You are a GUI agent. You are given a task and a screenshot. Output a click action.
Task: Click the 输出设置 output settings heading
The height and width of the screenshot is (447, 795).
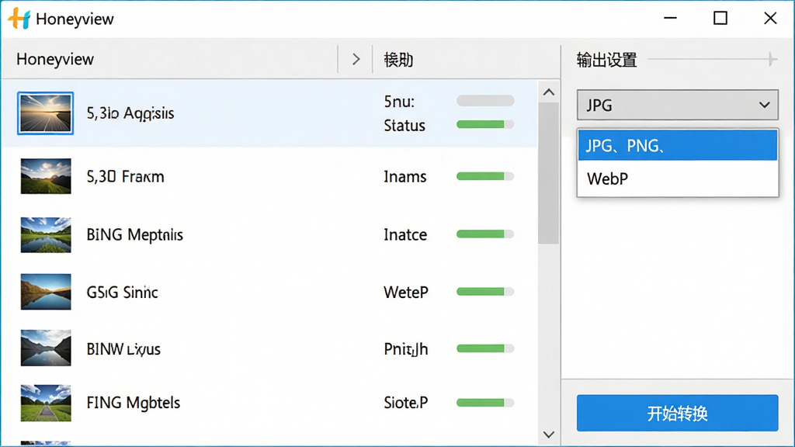pos(606,60)
